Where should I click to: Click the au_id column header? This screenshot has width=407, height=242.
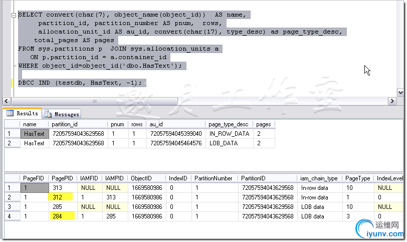point(176,124)
